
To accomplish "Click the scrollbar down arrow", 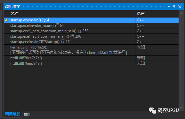I will point(181,108).
